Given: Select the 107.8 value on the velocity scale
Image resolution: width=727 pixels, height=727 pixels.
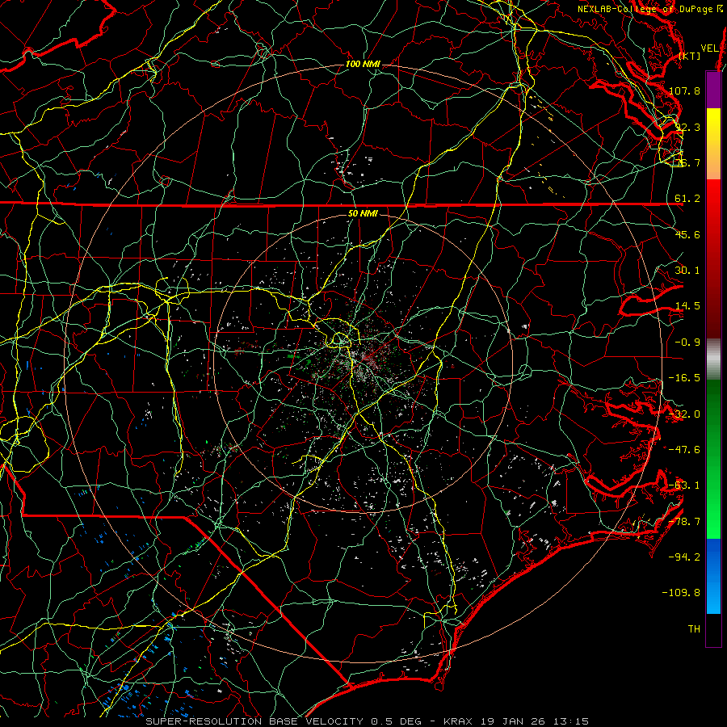Looking at the screenshot, I should point(684,90).
